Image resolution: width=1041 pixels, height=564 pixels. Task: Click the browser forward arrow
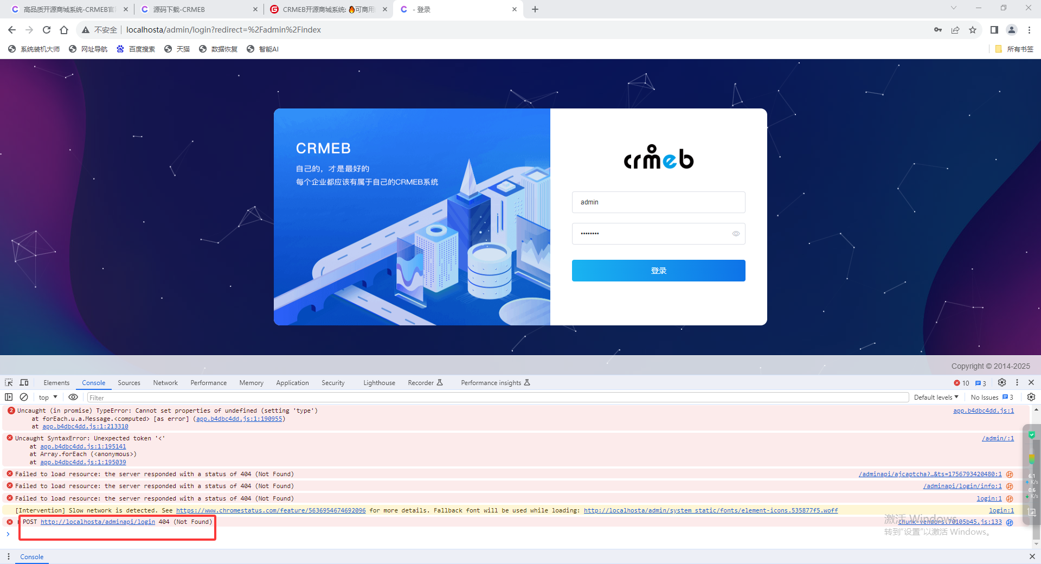29,30
